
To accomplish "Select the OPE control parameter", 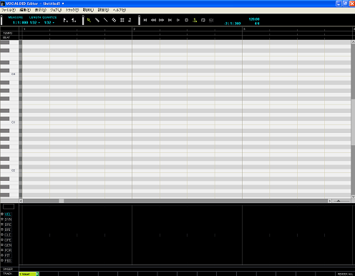I will pyautogui.click(x=8, y=240).
